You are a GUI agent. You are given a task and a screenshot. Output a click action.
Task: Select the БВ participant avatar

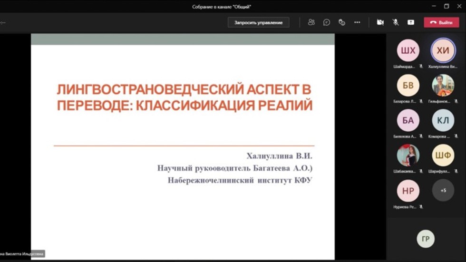click(x=408, y=86)
